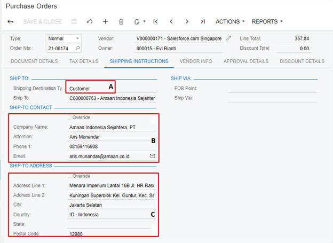Click the Vendor field Salesforce.com Singapore
This screenshot has height=243, width=333.
coord(179,38)
